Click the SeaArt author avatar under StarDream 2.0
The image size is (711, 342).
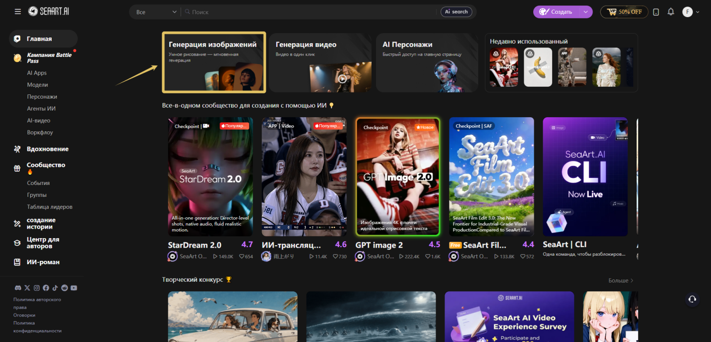(x=173, y=256)
